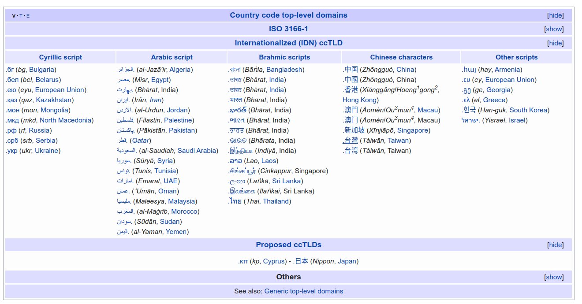Screen dimensions: 582x304
Task: Open European Union link in the .ευ row
Action: [x=510, y=80]
